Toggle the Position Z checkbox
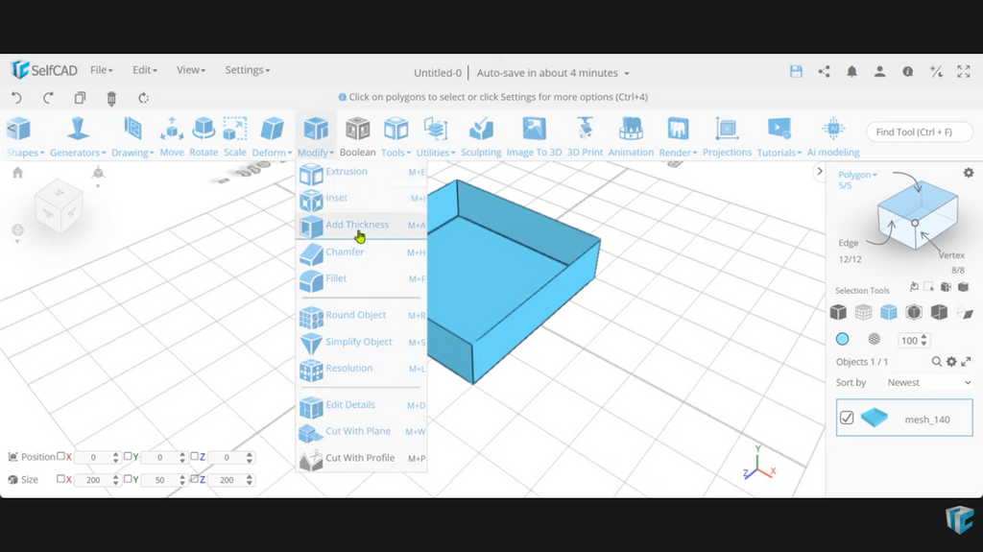The height and width of the screenshot is (552, 983). coord(194,456)
